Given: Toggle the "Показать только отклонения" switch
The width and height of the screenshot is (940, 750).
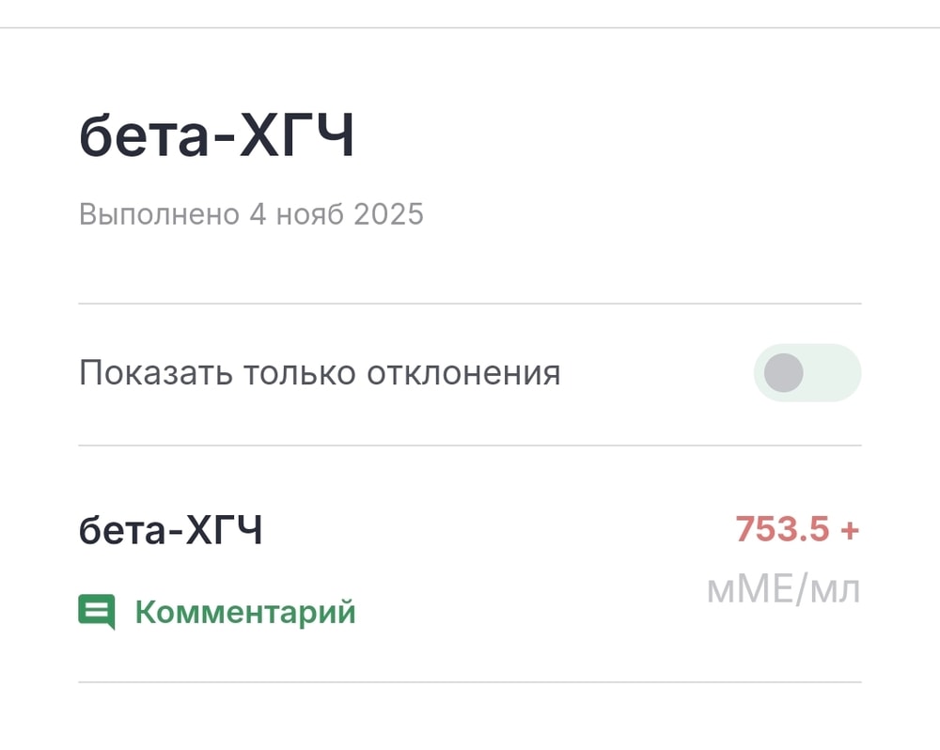Looking at the screenshot, I should tap(807, 373).
